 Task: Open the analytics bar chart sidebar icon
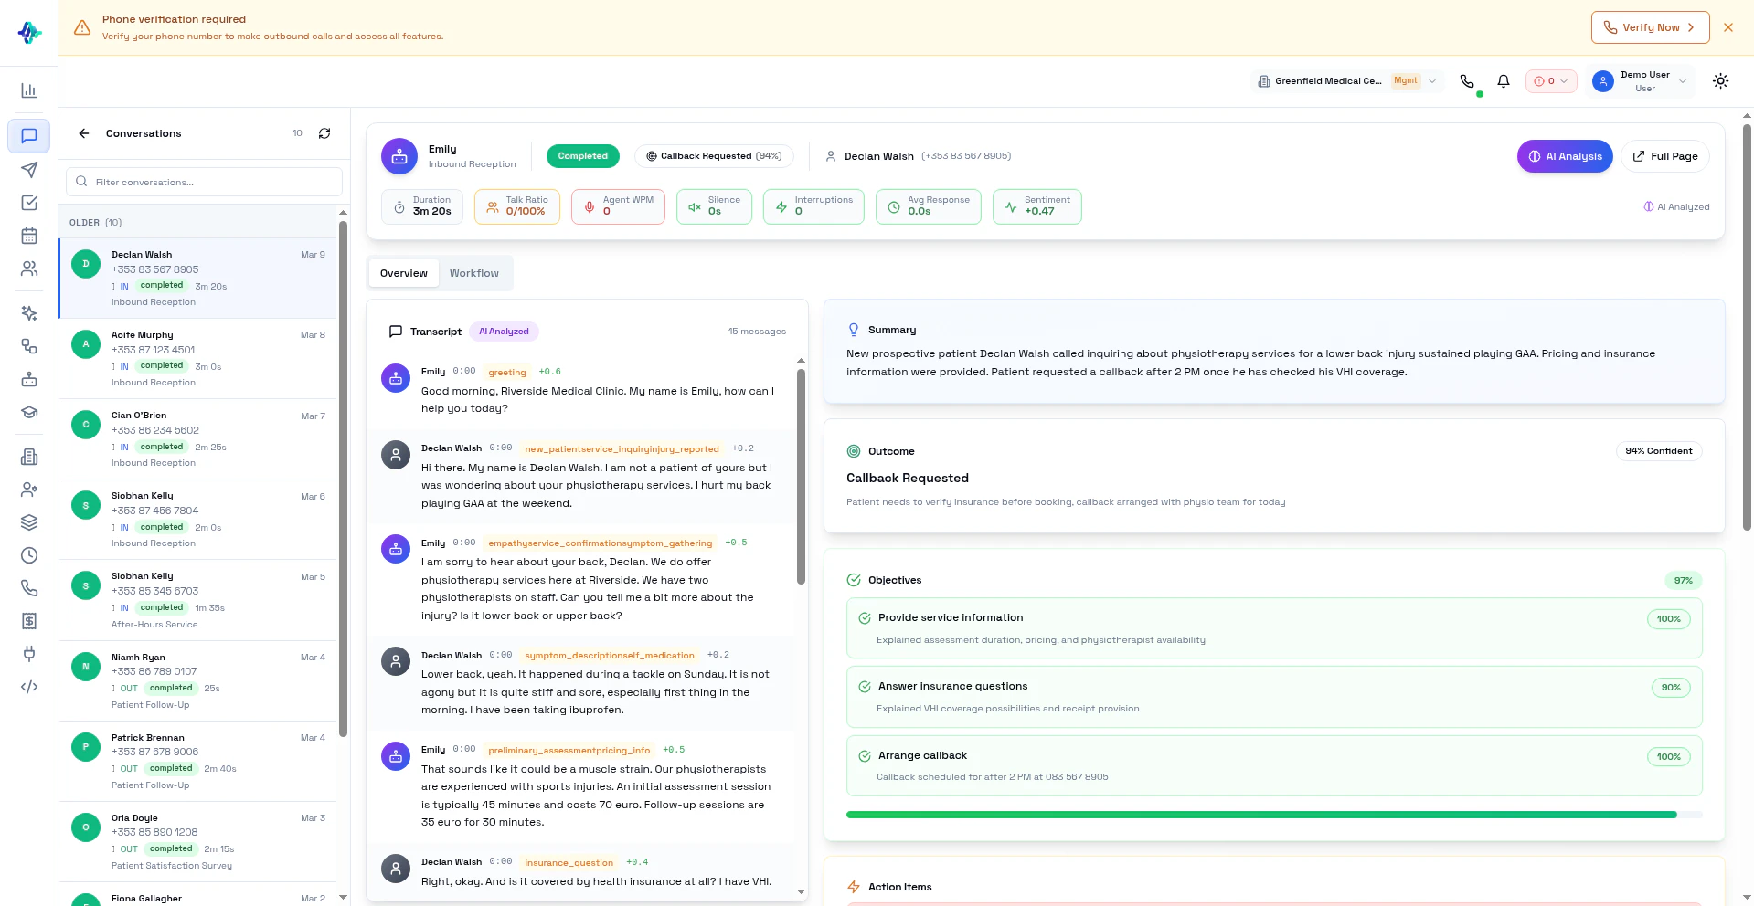coord(29,90)
